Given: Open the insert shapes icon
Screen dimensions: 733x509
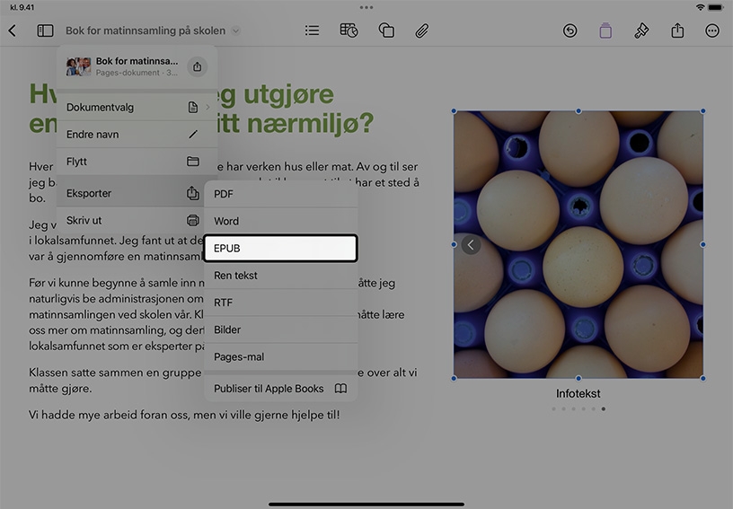Looking at the screenshot, I should coord(386,31).
